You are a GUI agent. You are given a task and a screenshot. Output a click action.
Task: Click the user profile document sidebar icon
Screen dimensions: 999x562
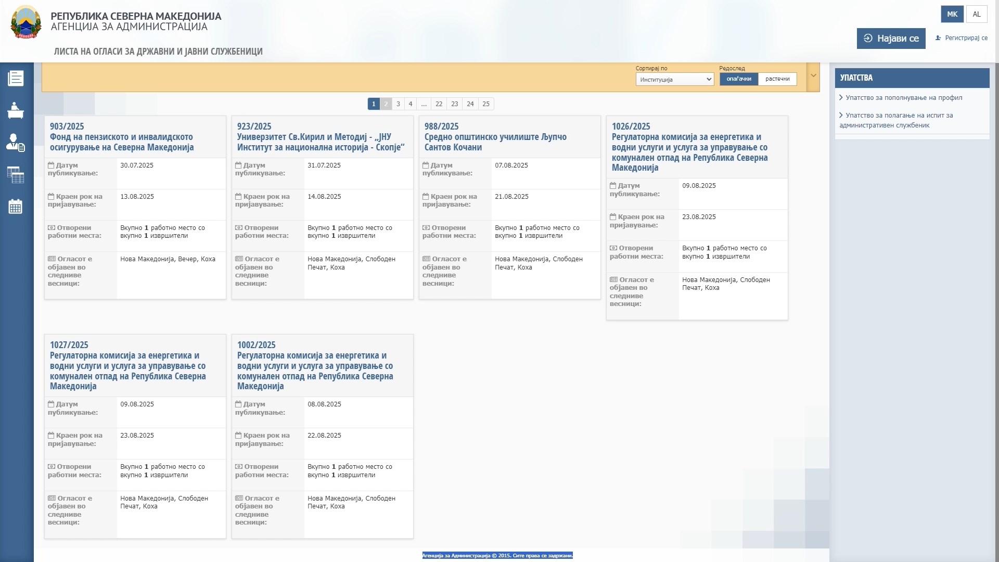(16, 143)
